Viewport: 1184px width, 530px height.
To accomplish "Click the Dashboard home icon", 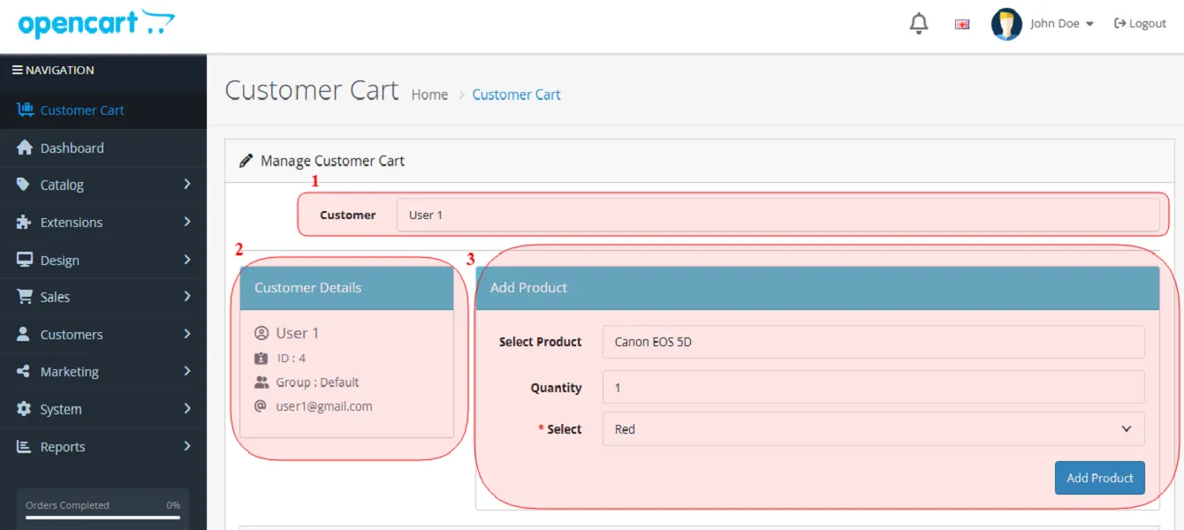I will [25, 148].
